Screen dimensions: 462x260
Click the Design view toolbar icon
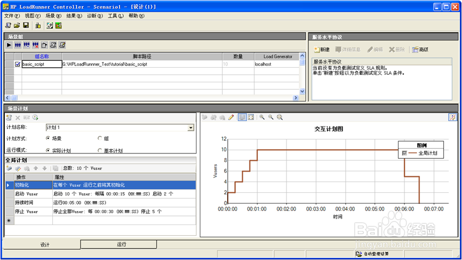click(x=50, y=26)
